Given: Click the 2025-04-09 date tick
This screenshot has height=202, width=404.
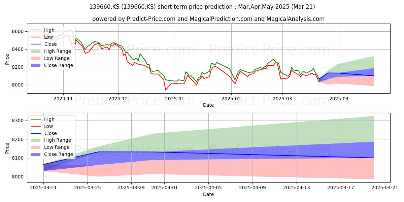Looking at the screenshot, I should [x=252, y=188].
